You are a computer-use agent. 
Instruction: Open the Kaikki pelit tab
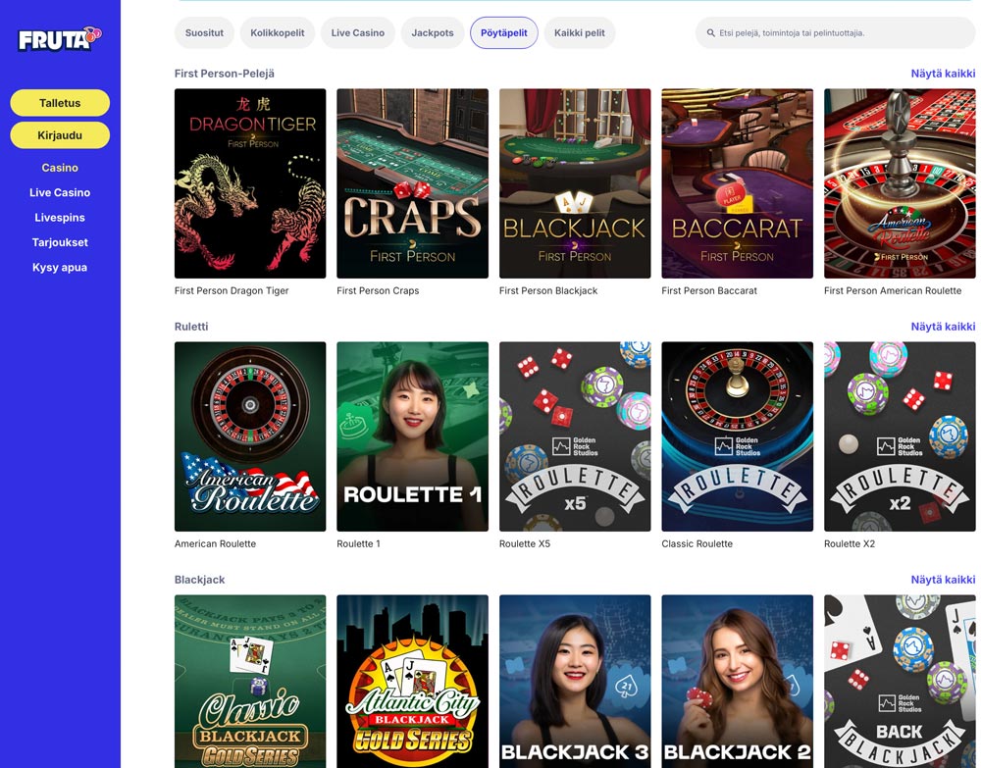point(580,33)
